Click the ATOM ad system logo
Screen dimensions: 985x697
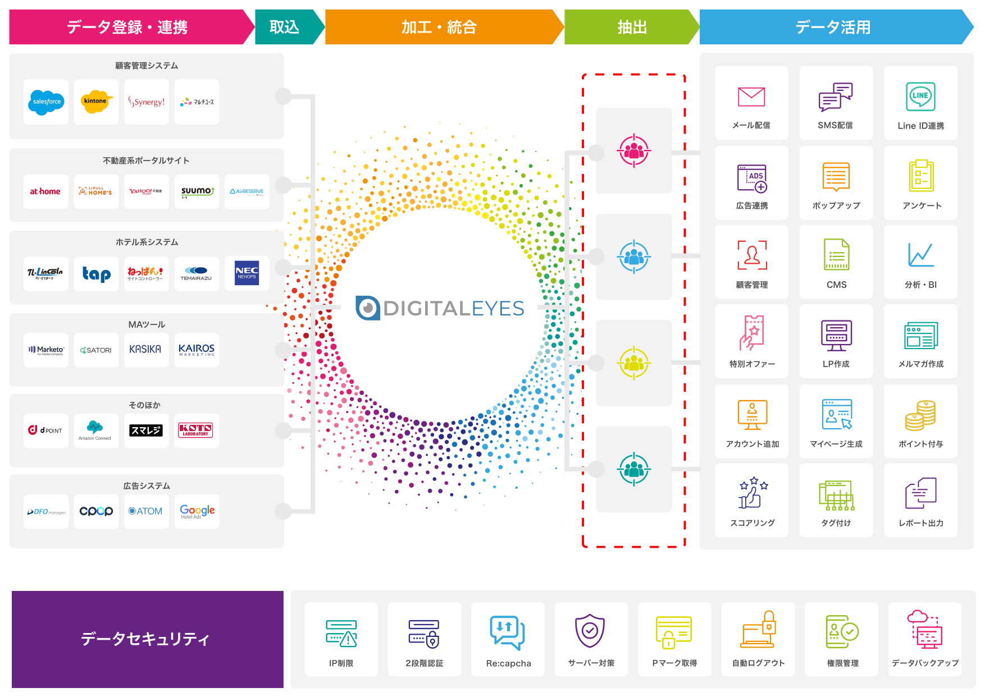point(147,511)
